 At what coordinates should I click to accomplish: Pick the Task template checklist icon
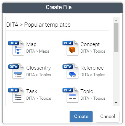16,95
